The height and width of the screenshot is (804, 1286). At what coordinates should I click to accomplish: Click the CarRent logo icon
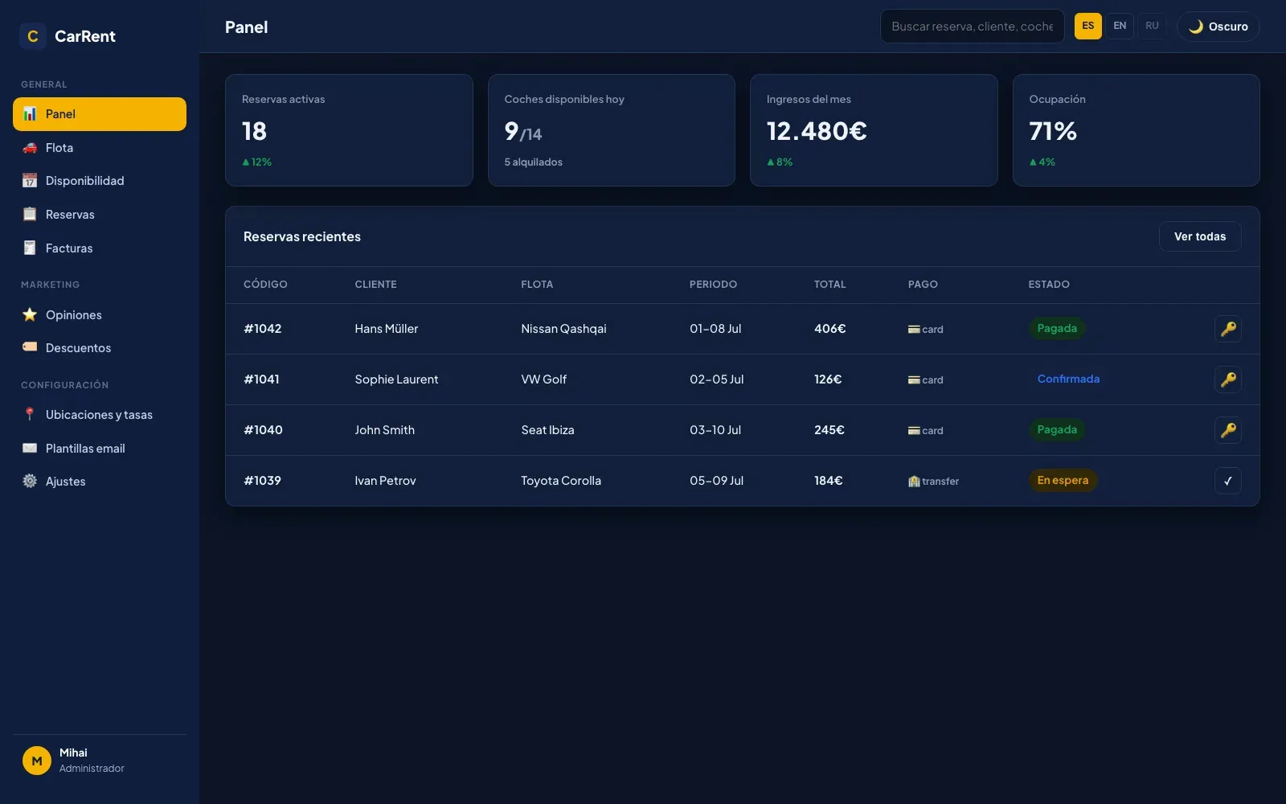[x=33, y=36]
